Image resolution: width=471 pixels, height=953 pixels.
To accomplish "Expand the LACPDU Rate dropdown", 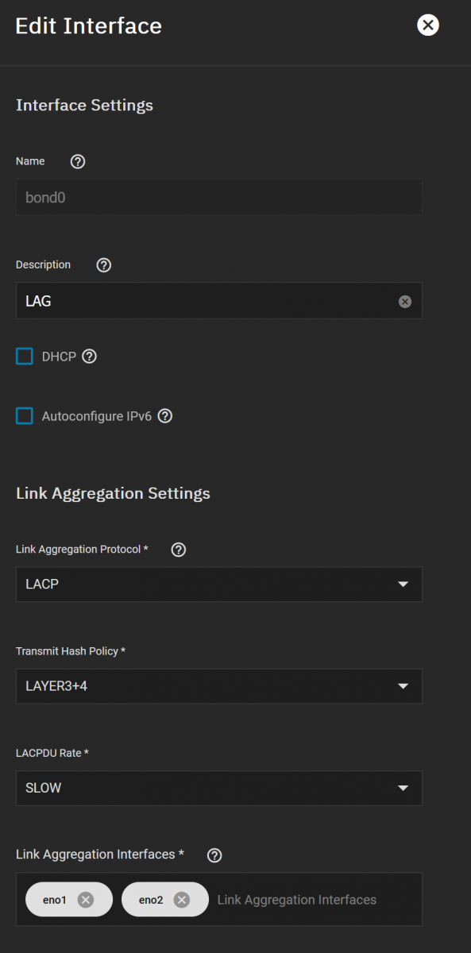I will 219,788.
